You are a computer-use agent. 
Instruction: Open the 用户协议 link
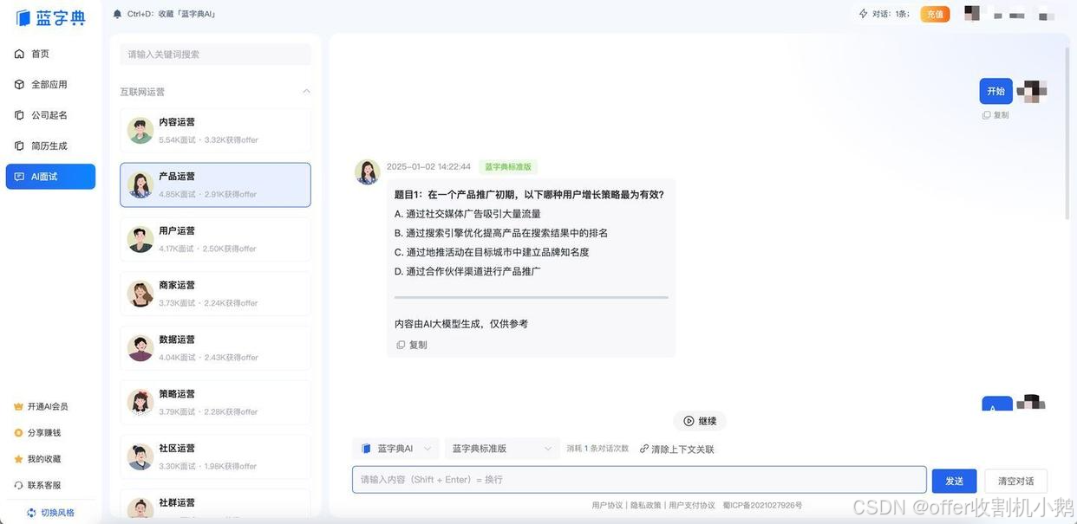point(607,505)
